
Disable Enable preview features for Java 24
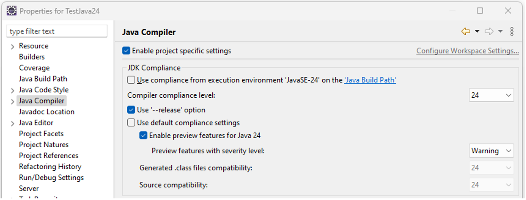[143, 135]
